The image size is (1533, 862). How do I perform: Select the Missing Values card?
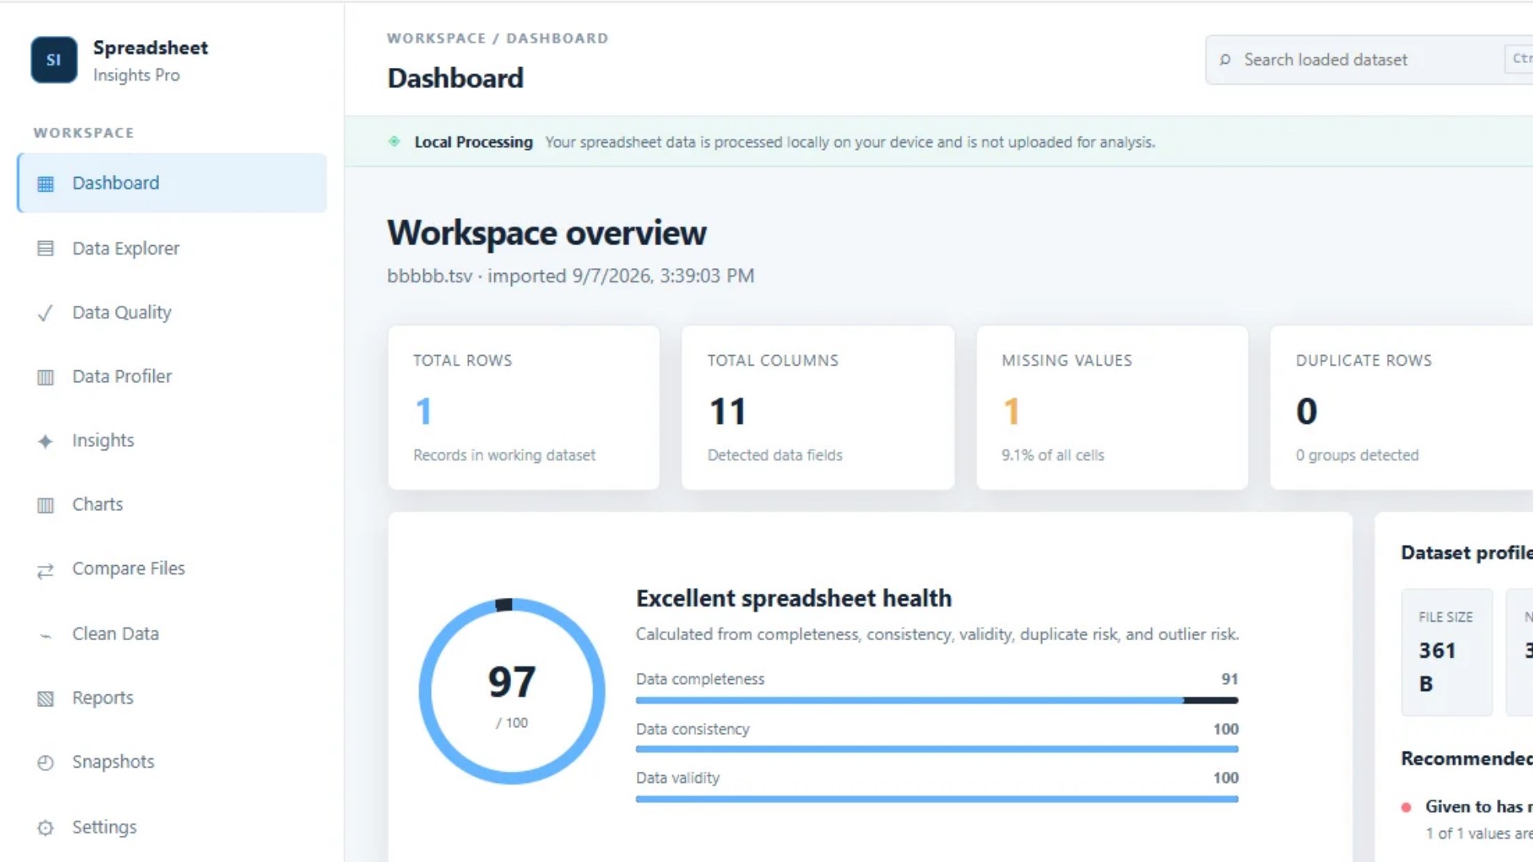click(1112, 407)
